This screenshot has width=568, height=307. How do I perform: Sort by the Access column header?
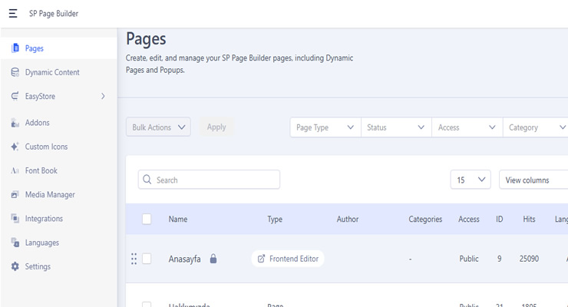(x=469, y=219)
